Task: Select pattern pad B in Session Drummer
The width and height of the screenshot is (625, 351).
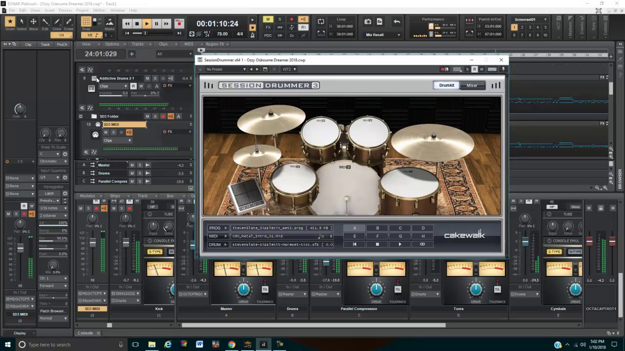Action: pos(377,228)
